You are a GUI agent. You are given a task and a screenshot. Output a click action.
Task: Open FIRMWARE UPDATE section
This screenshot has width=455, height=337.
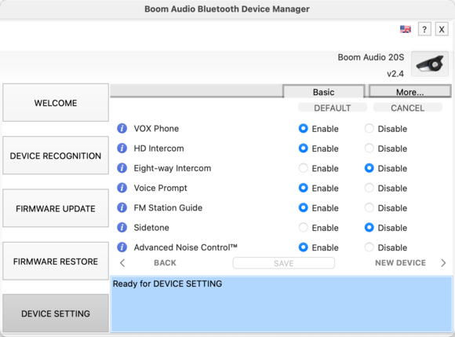[x=56, y=208]
